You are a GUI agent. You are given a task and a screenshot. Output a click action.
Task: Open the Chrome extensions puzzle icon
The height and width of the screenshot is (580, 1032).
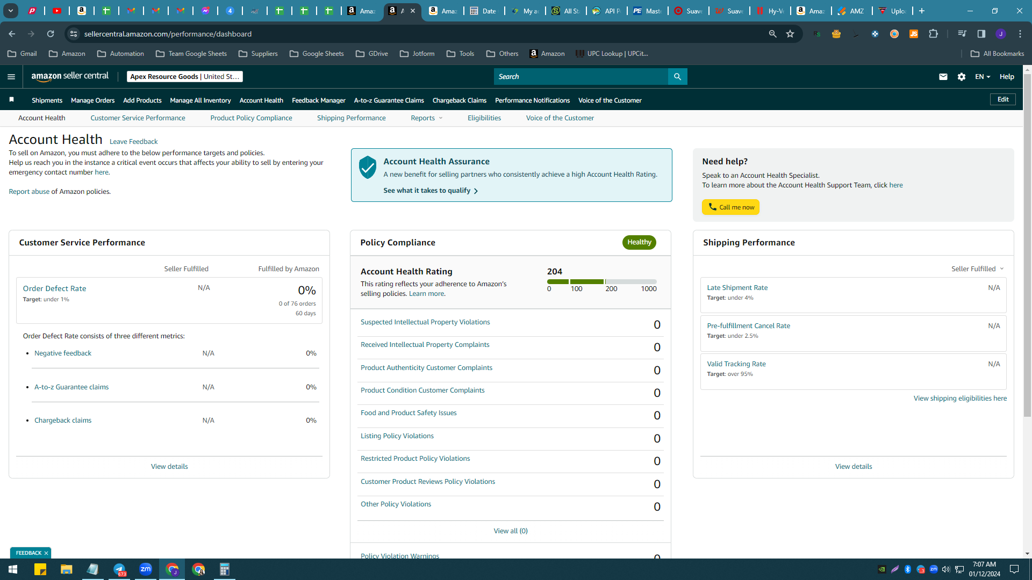coord(933,34)
